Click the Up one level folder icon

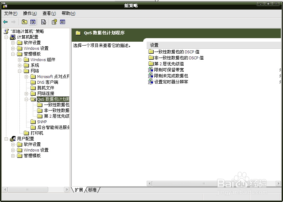24,22
